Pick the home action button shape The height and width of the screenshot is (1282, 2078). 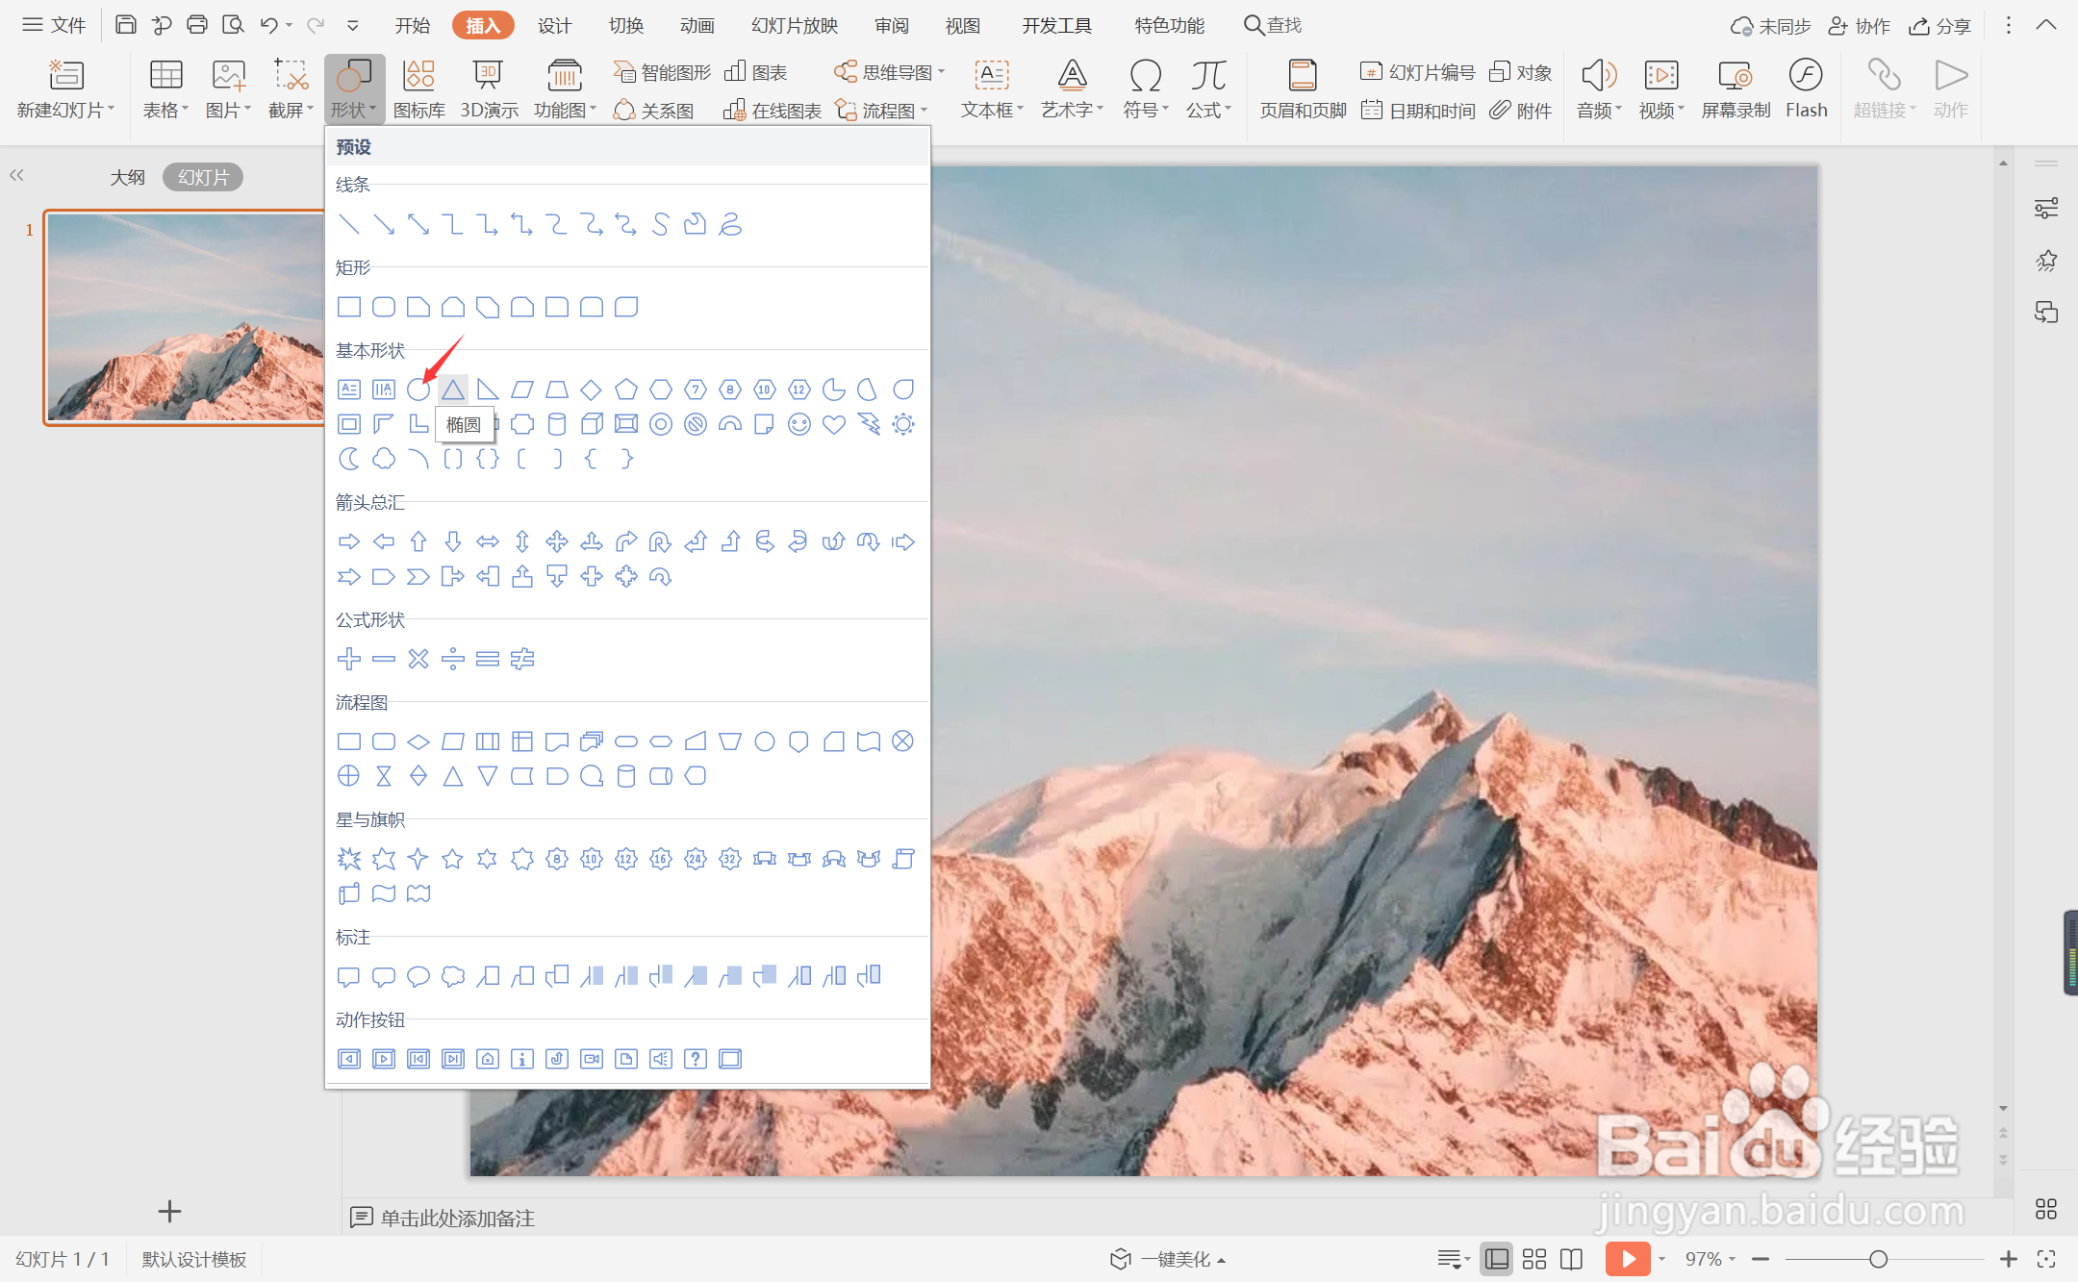pyautogui.click(x=488, y=1059)
